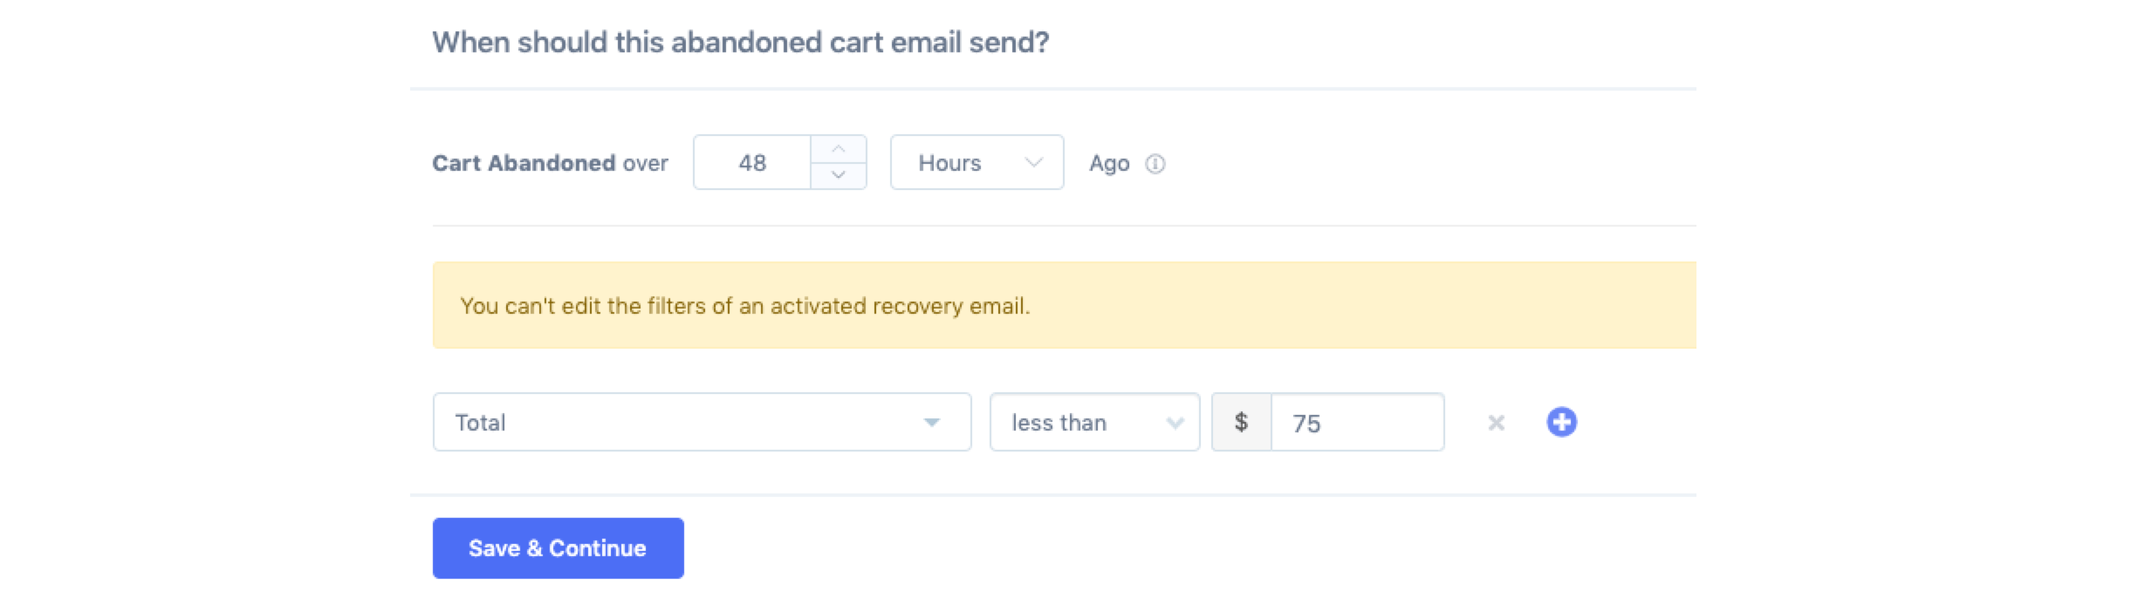Image resolution: width=2152 pixels, height=591 pixels.
Task: Click the Cart Abandoned label
Action: coord(524,164)
